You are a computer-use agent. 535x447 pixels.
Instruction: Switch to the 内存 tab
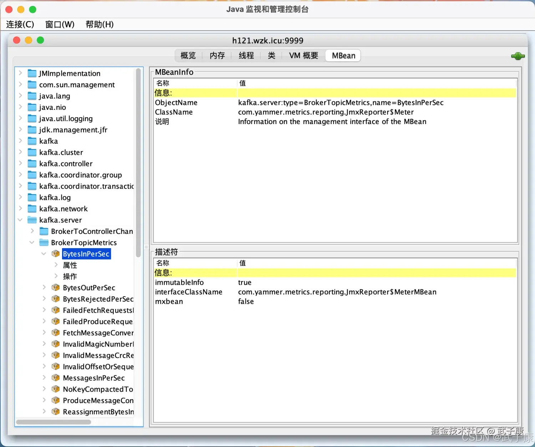pyautogui.click(x=217, y=56)
